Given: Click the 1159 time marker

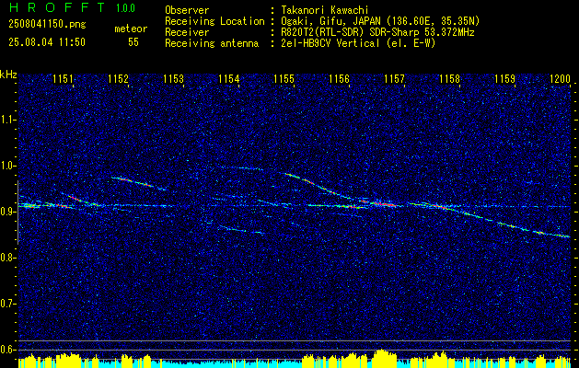Looking at the screenshot, I should 504,78.
